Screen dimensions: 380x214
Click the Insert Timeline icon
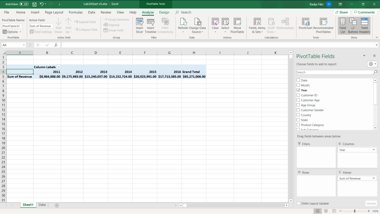point(151,23)
